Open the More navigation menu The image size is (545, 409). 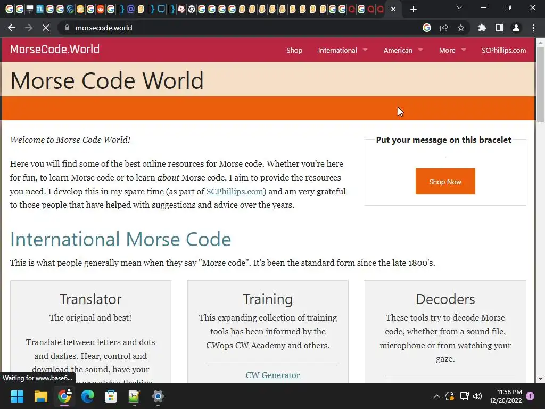[447, 51]
